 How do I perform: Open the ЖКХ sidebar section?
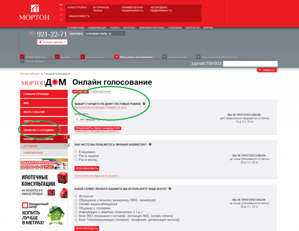click(x=44, y=103)
